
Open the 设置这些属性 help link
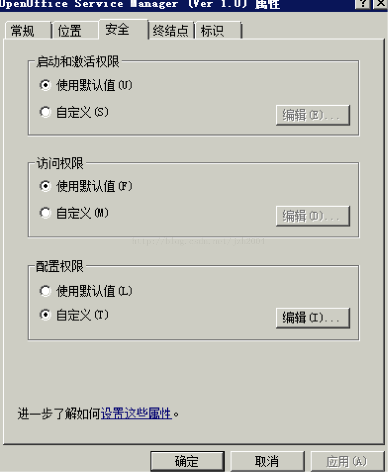[x=136, y=414]
